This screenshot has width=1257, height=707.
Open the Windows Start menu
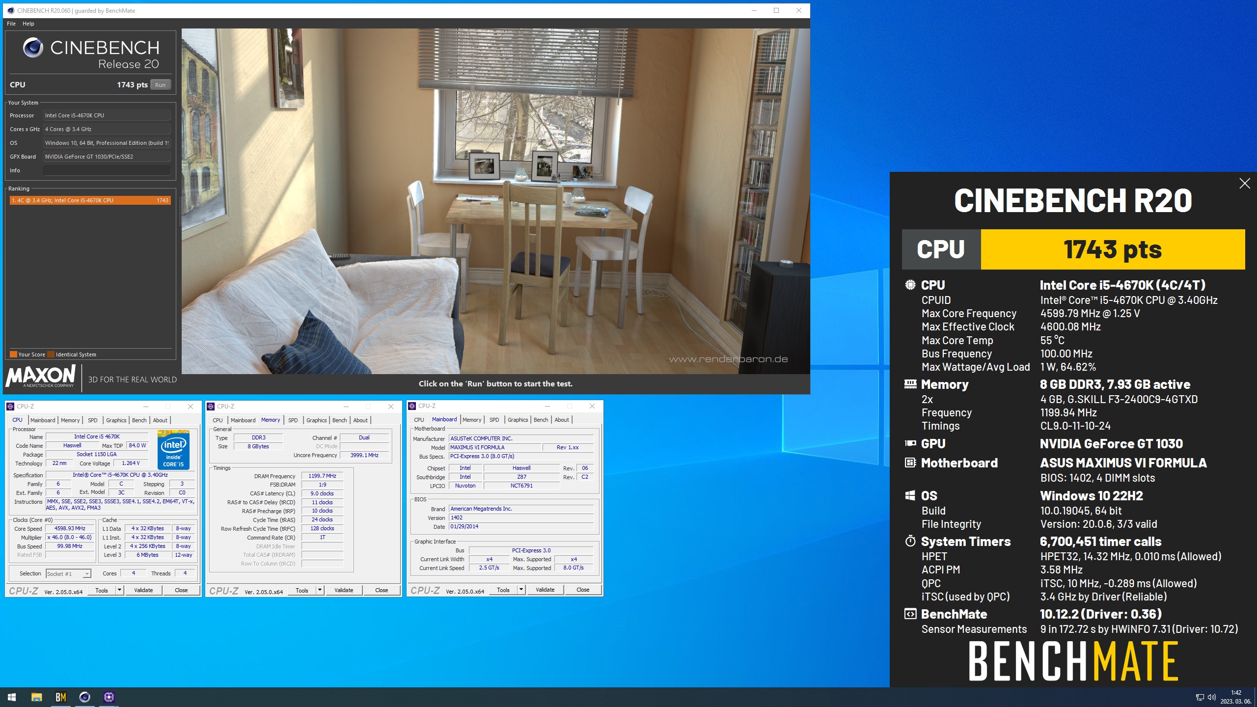point(12,697)
